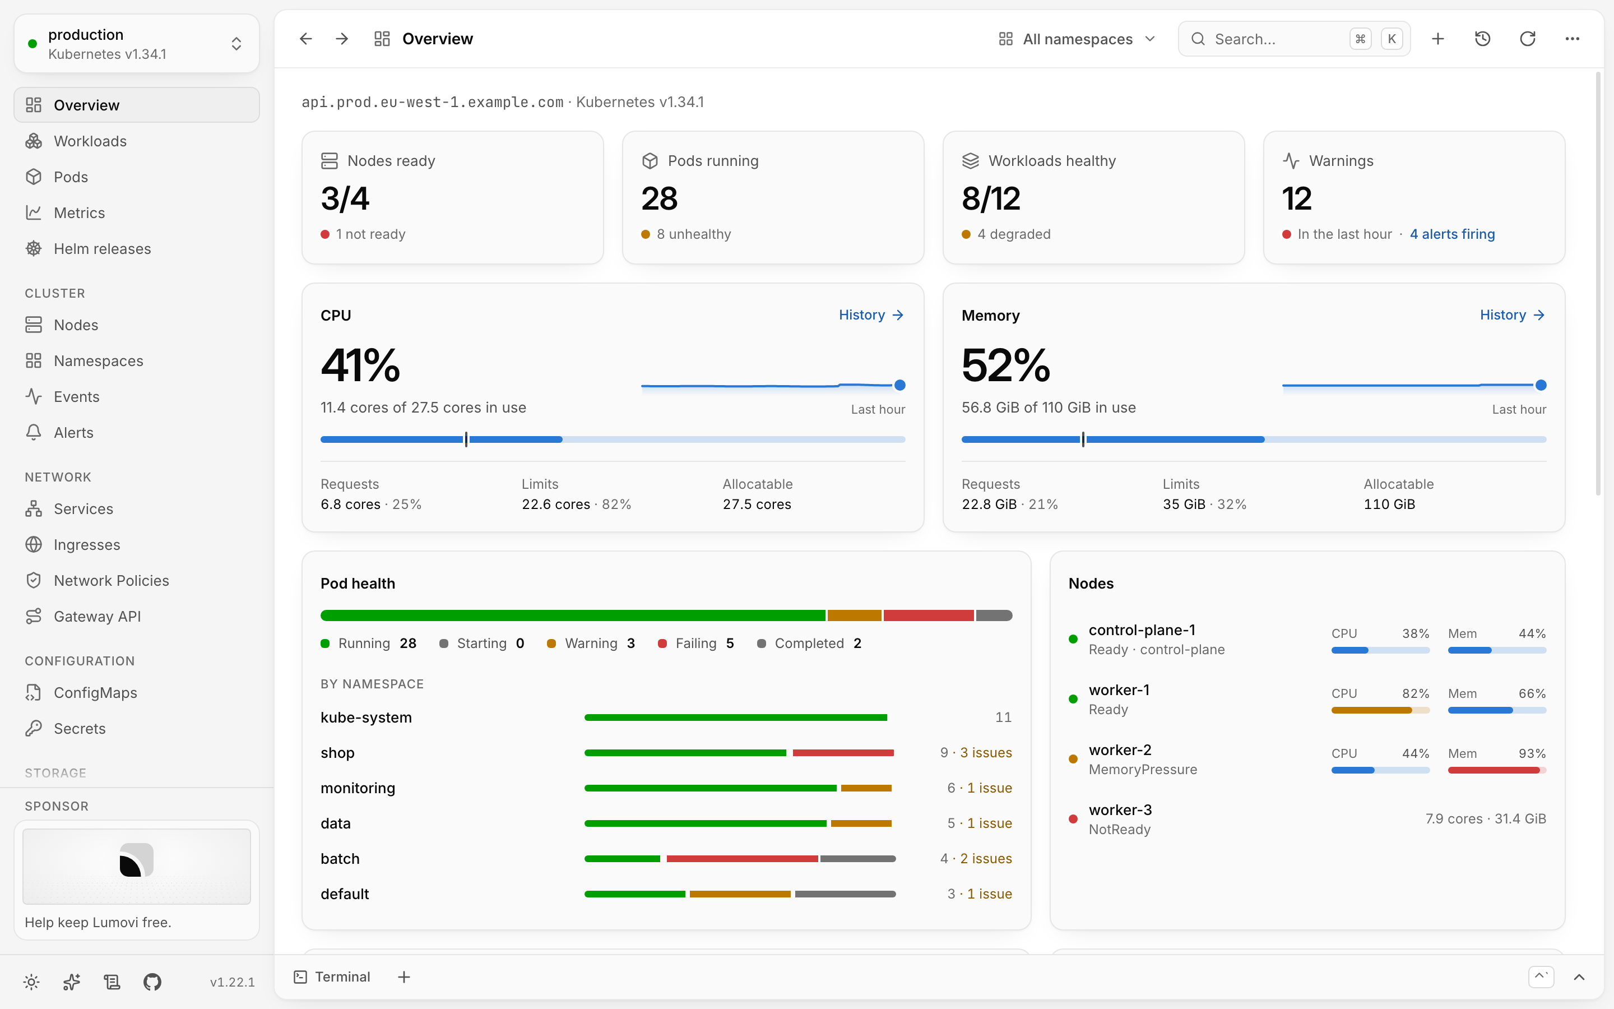Open Nodes under Cluster

[x=137, y=325]
